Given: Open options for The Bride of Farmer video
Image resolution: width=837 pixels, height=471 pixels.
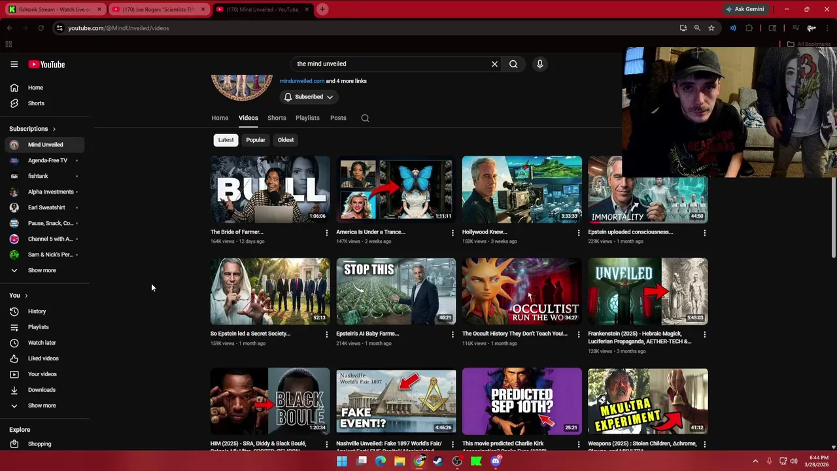Looking at the screenshot, I should coord(327,233).
